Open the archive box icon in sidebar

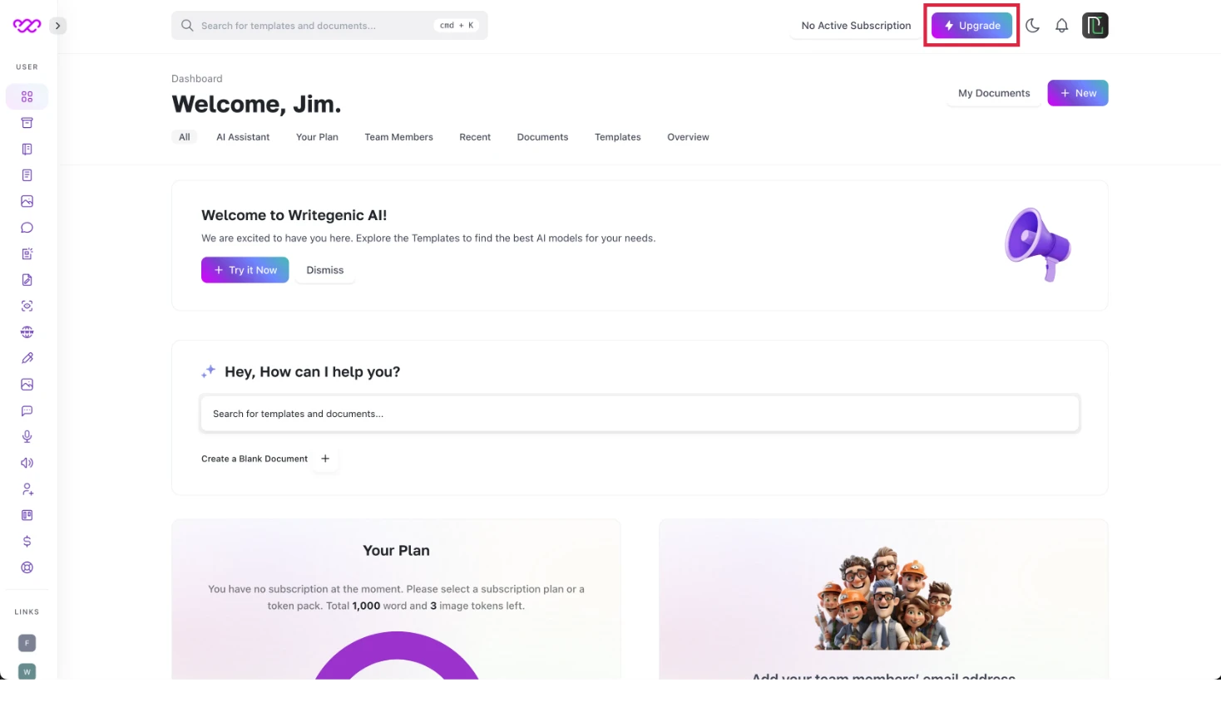(x=27, y=123)
